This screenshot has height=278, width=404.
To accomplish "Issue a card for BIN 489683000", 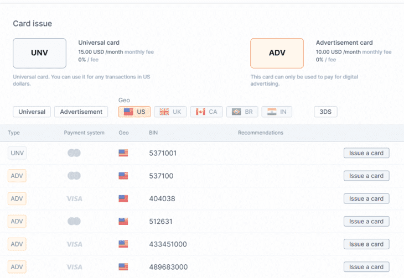I will pos(366,267).
